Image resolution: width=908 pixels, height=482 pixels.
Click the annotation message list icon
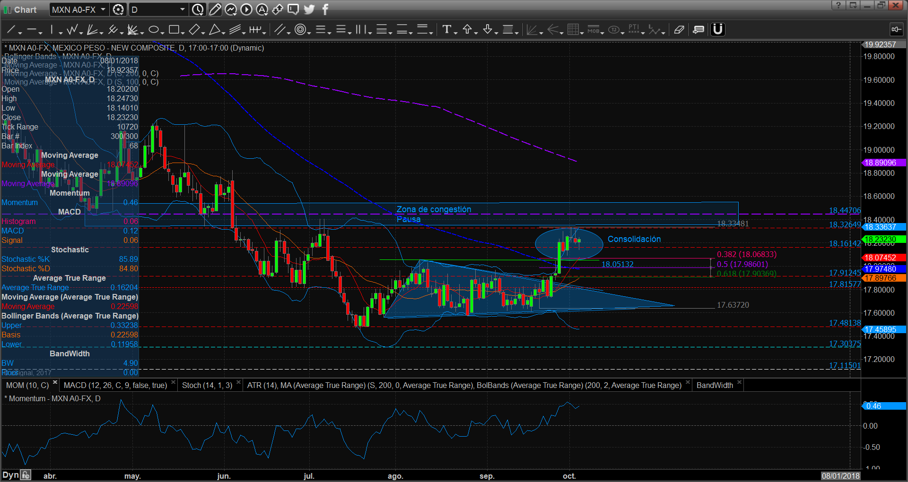click(x=698, y=30)
